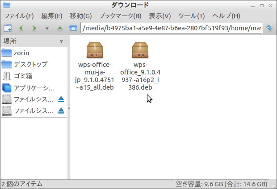Open ゴミ箱 trash in the sidebar

[34, 76]
